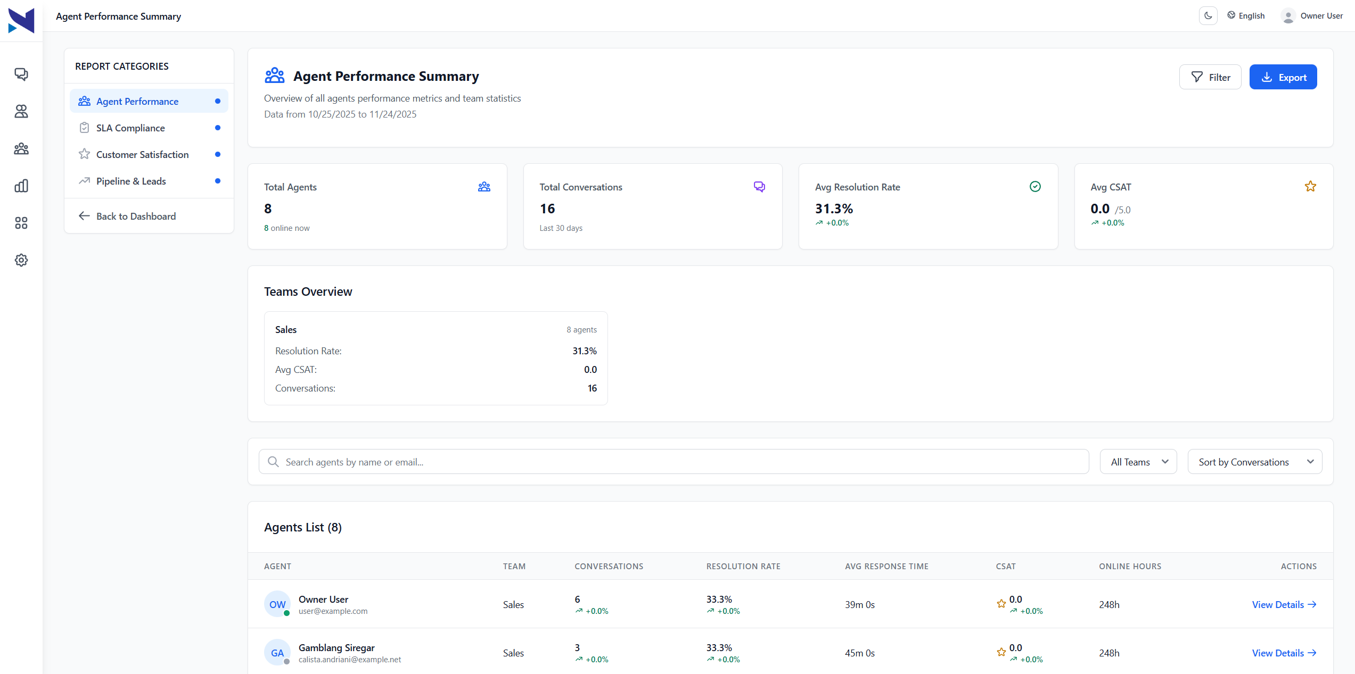View Details for Gamblang Siregar

(x=1284, y=653)
